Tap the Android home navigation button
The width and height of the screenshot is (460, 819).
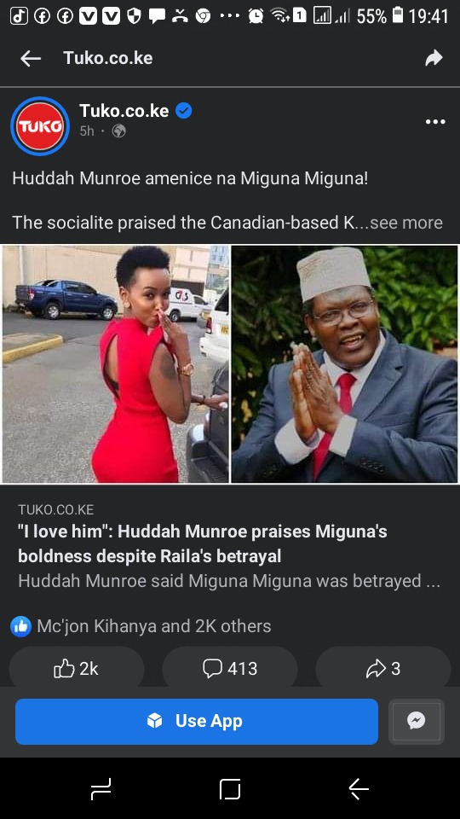(230, 788)
